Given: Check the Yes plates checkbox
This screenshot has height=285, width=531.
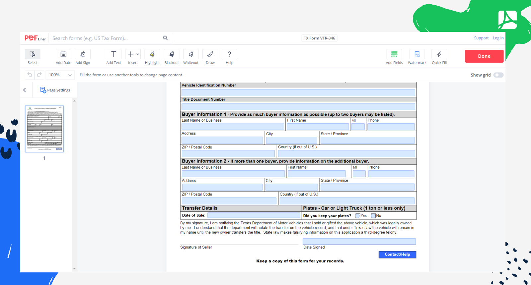Looking at the screenshot, I should coord(358,216).
